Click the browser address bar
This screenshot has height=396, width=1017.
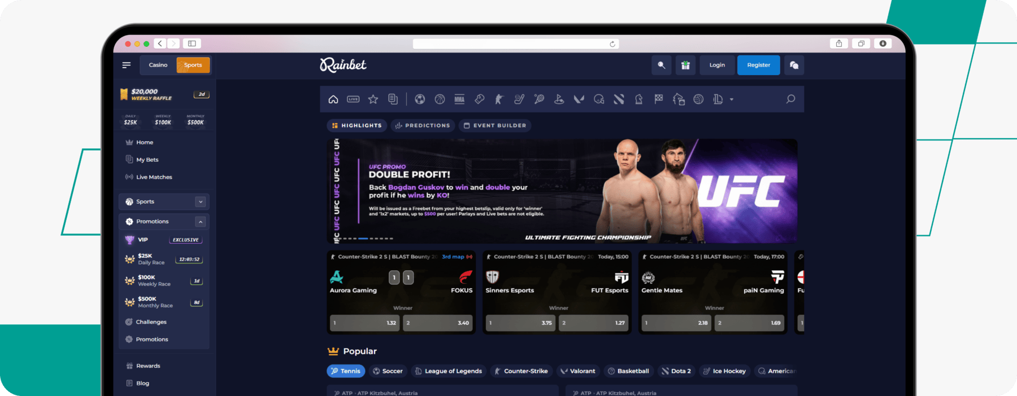point(516,44)
